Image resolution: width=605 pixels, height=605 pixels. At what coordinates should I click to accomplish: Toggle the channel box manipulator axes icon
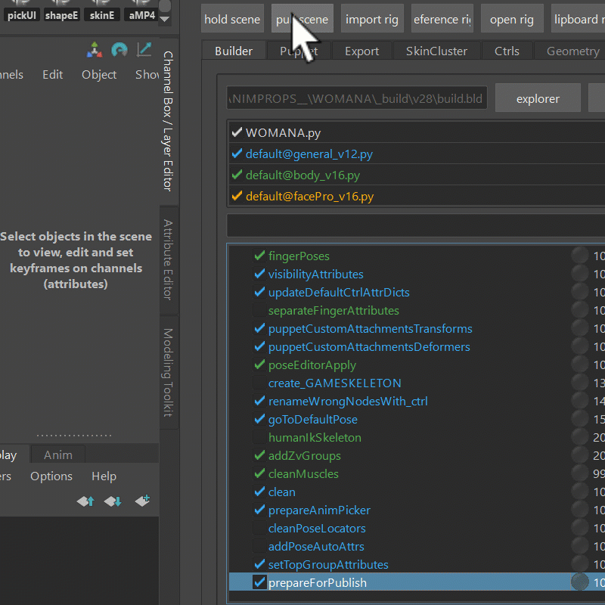[x=95, y=50]
